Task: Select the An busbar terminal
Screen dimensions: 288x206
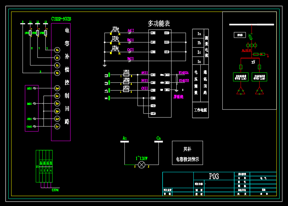Action: point(124,142)
